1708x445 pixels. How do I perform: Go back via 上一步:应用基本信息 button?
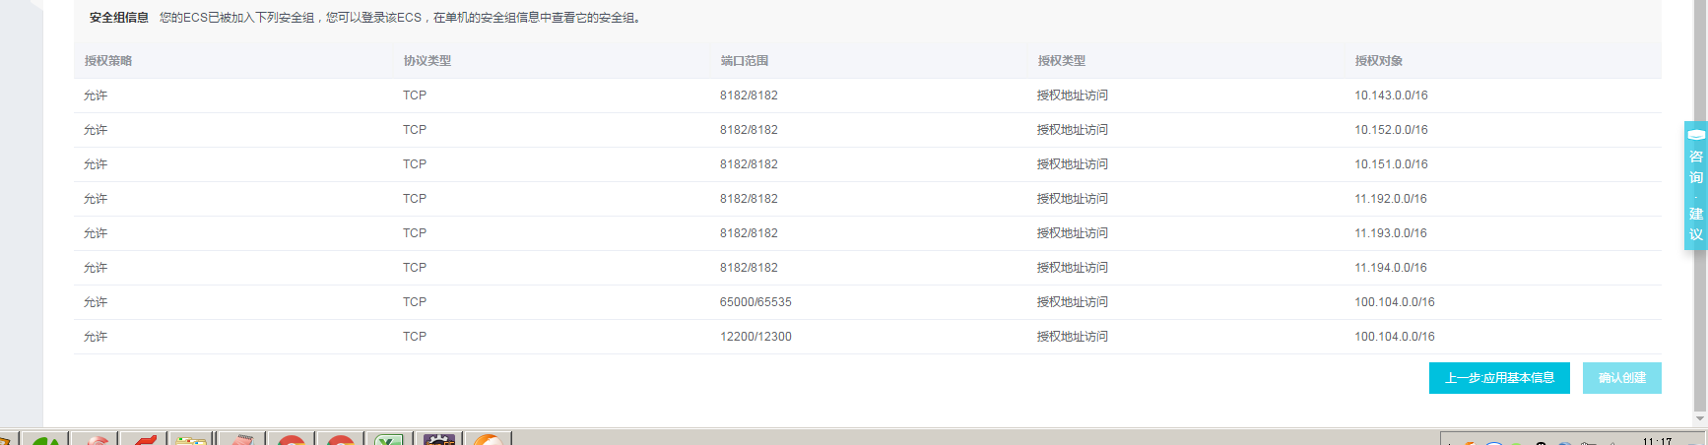click(1499, 378)
